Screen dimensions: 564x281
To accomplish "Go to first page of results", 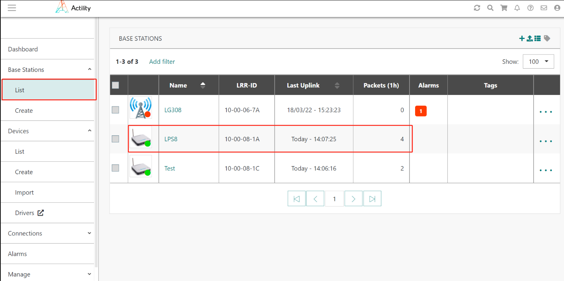I will pyautogui.click(x=297, y=199).
